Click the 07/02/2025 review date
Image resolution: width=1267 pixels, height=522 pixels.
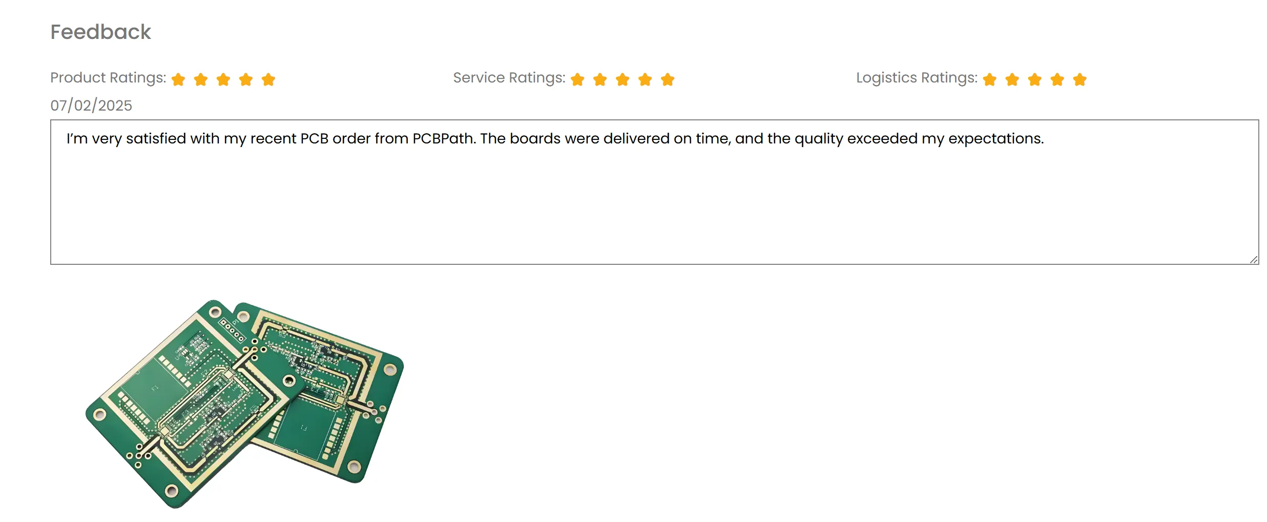pos(91,106)
